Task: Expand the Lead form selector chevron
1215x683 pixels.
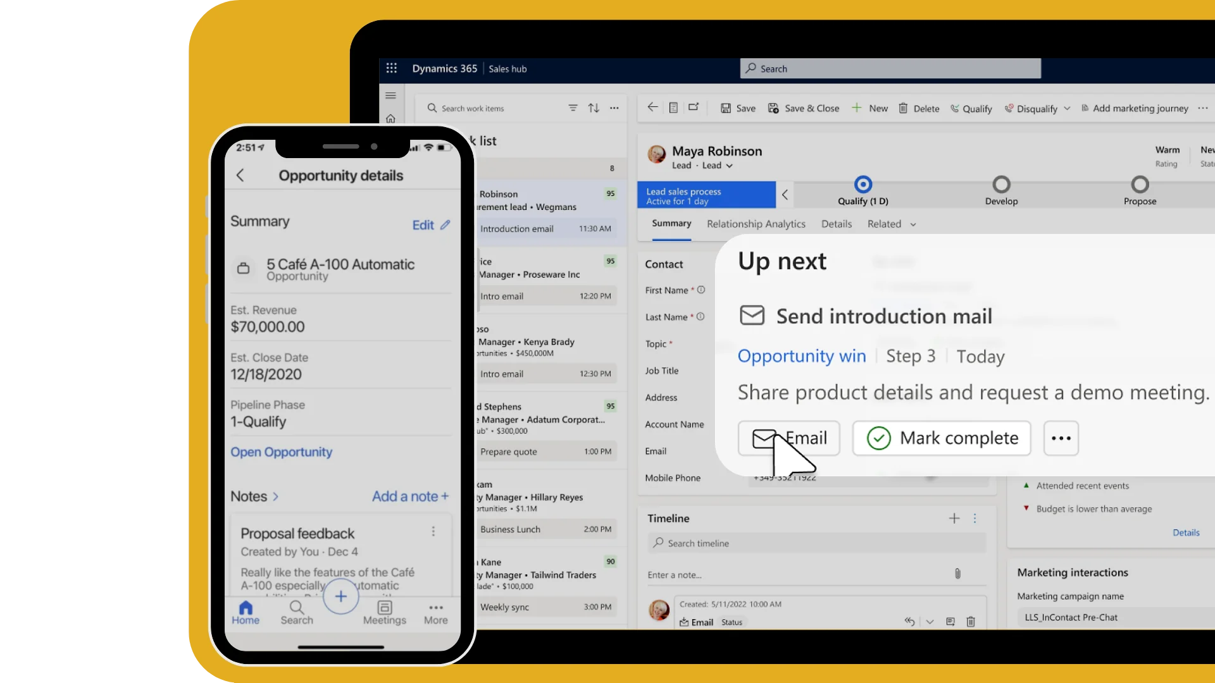Action: pos(730,166)
